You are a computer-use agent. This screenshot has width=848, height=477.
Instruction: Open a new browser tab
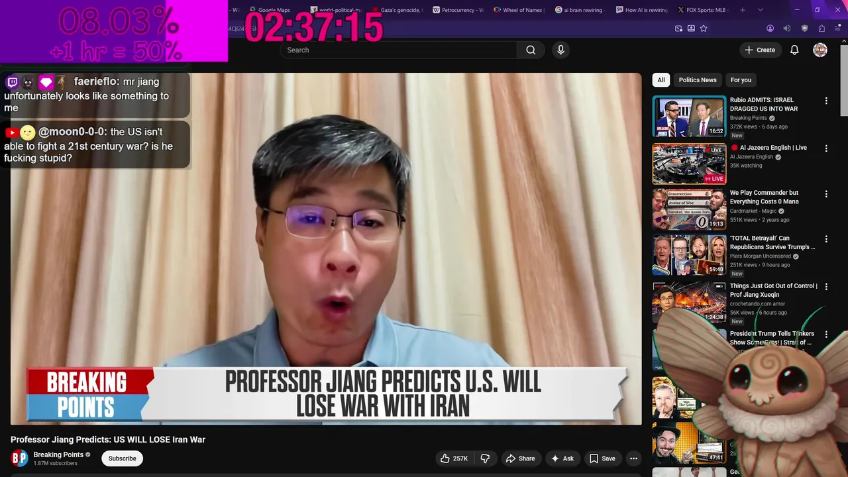[x=743, y=10]
